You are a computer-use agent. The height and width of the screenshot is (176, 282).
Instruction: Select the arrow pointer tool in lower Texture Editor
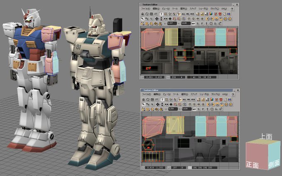[x=143, y=104]
